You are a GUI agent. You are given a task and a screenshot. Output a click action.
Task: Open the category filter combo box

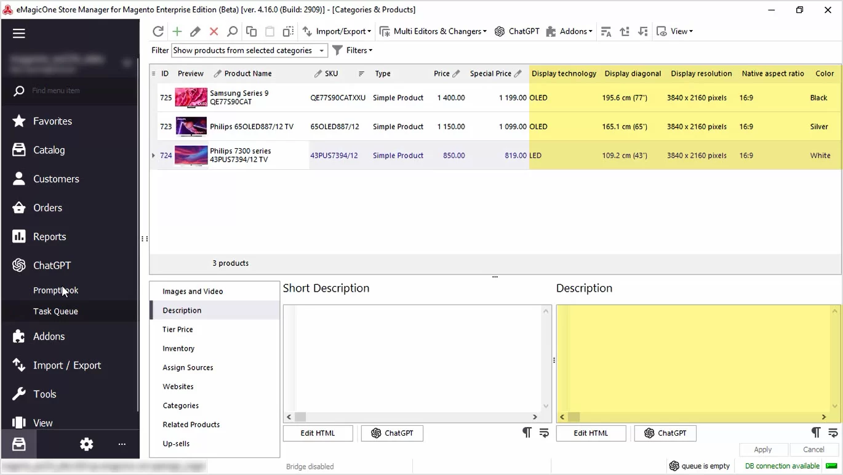coord(249,50)
